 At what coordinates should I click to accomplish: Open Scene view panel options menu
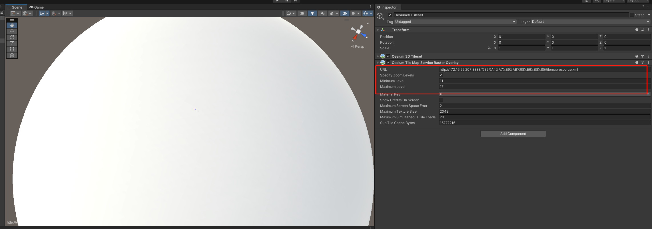point(370,7)
